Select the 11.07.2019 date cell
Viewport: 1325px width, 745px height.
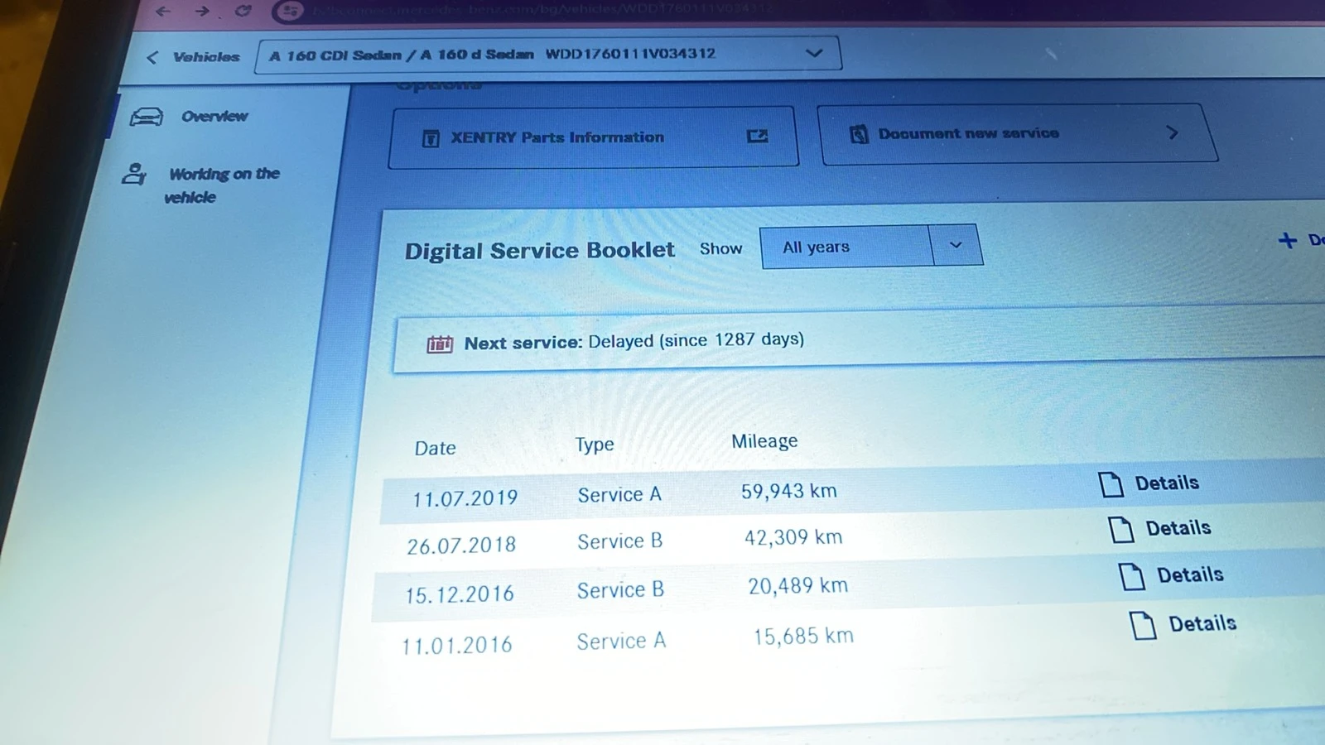click(x=465, y=498)
